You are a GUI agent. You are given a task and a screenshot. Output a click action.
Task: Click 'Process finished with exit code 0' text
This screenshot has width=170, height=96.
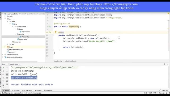pyautogui.click(x=32, y=85)
